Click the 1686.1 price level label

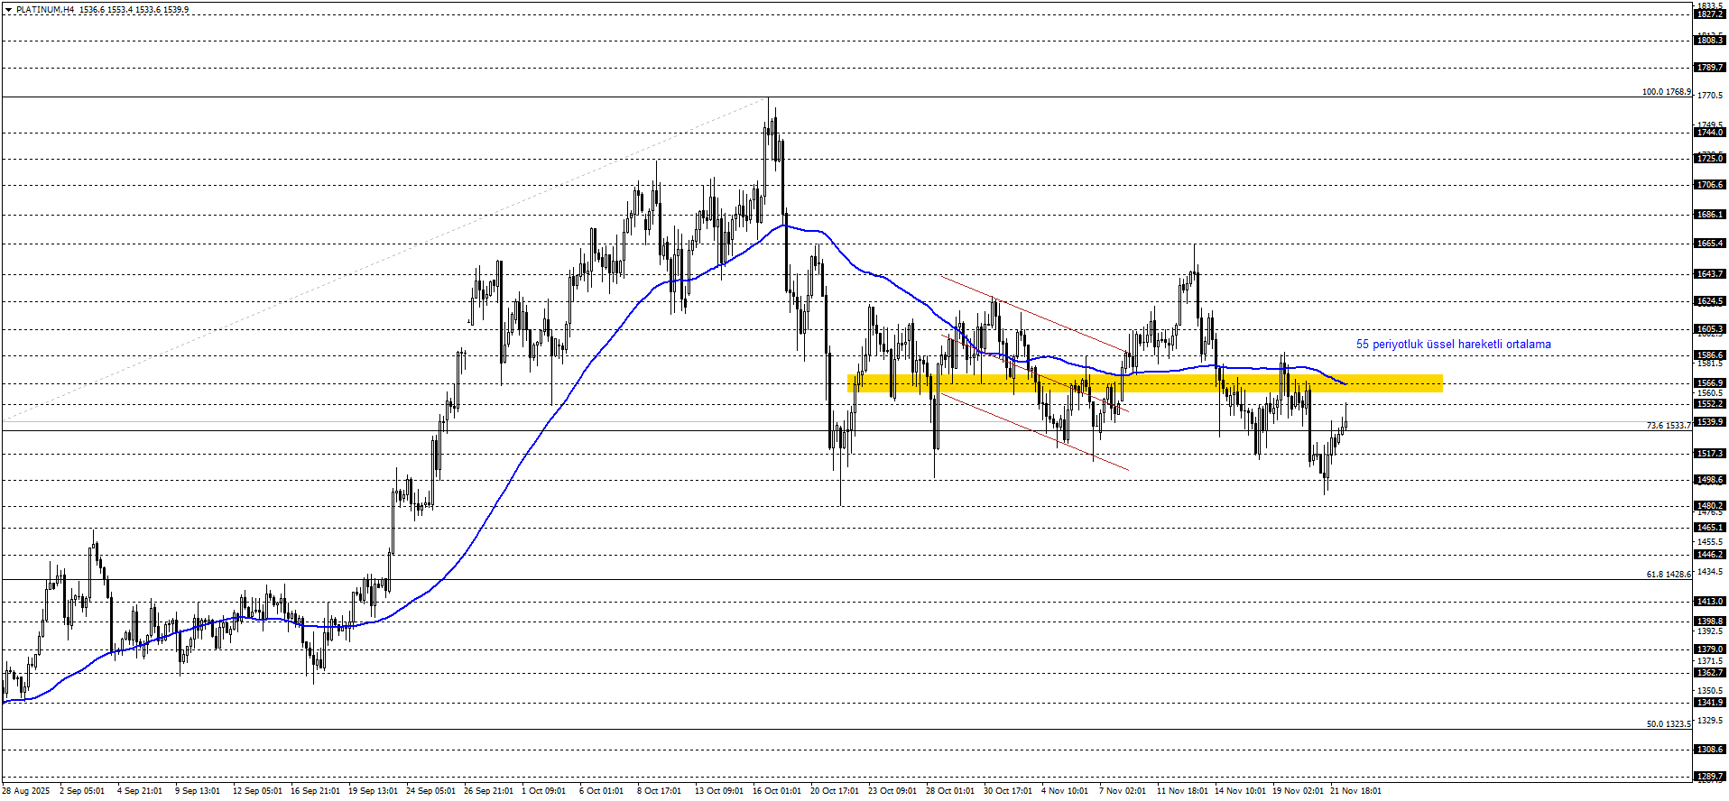[x=1709, y=215]
